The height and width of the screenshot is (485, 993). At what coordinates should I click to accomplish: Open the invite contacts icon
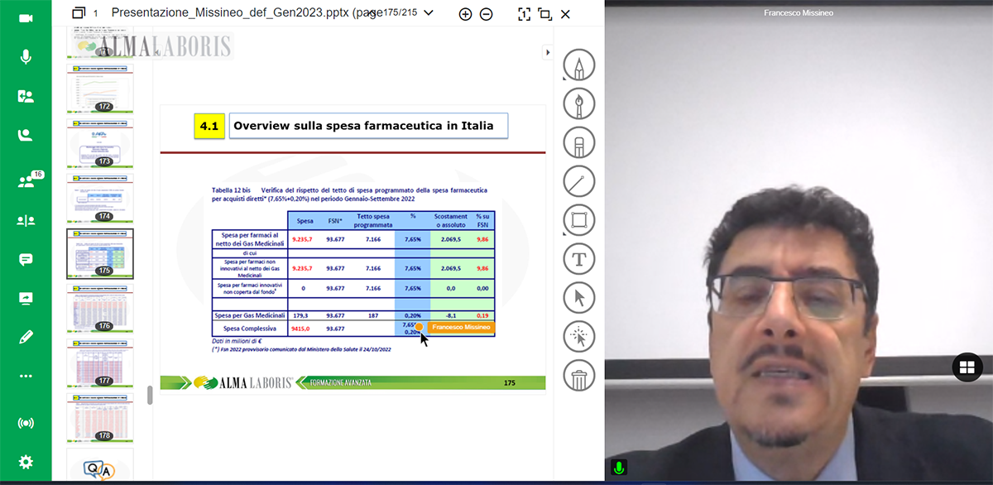coord(26,96)
